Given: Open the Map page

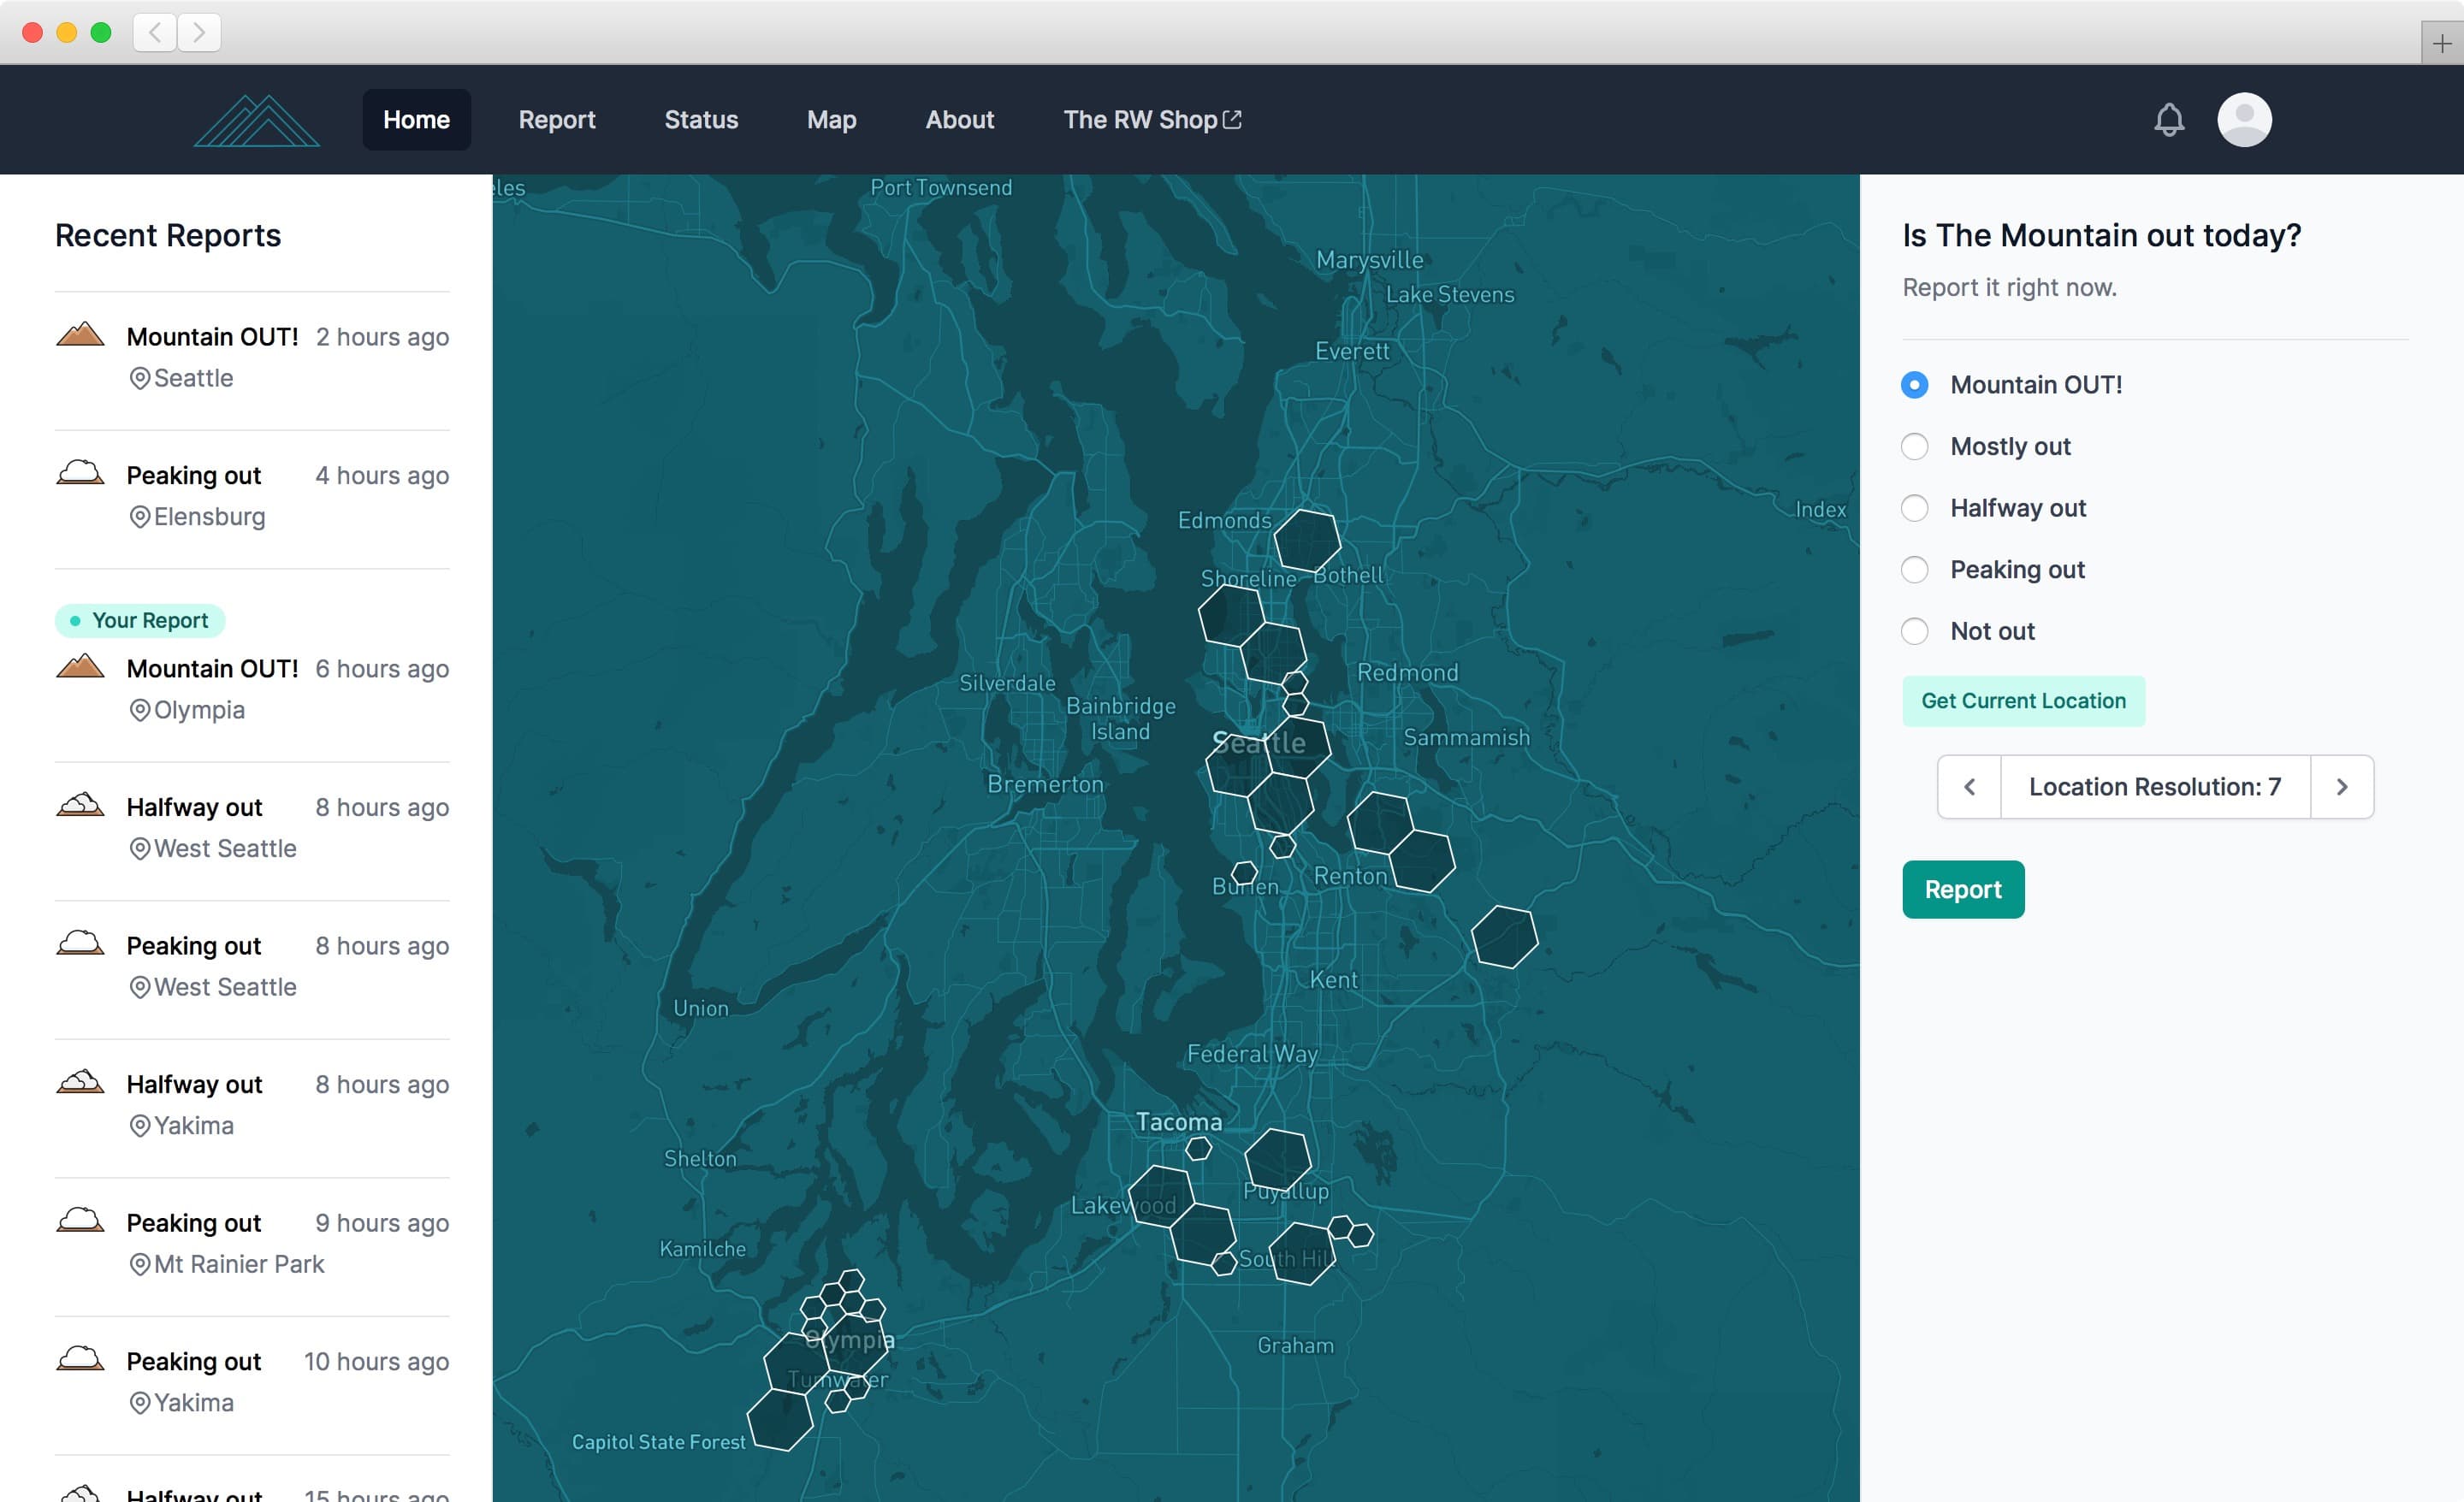Looking at the screenshot, I should (x=831, y=120).
